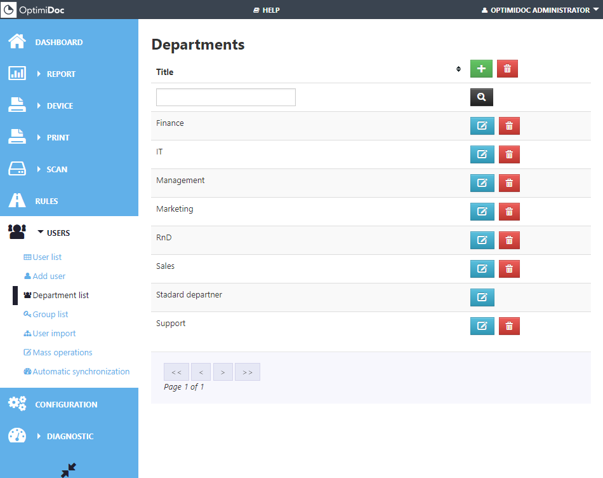Expand the Report menu section
Image resolution: width=603 pixels, height=478 pixels.
60,74
